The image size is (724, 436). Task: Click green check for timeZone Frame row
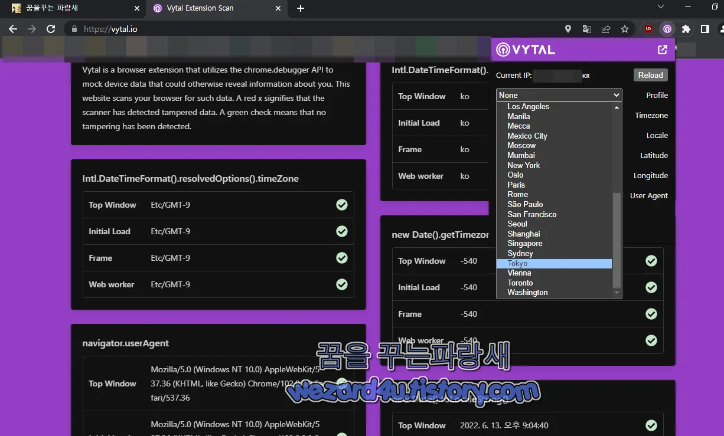pyautogui.click(x=342, y=258)
